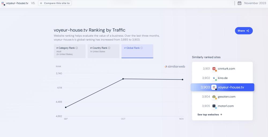268x137 pixels.
Task: Click the kino.de site favicon
Action: (214, 78)
